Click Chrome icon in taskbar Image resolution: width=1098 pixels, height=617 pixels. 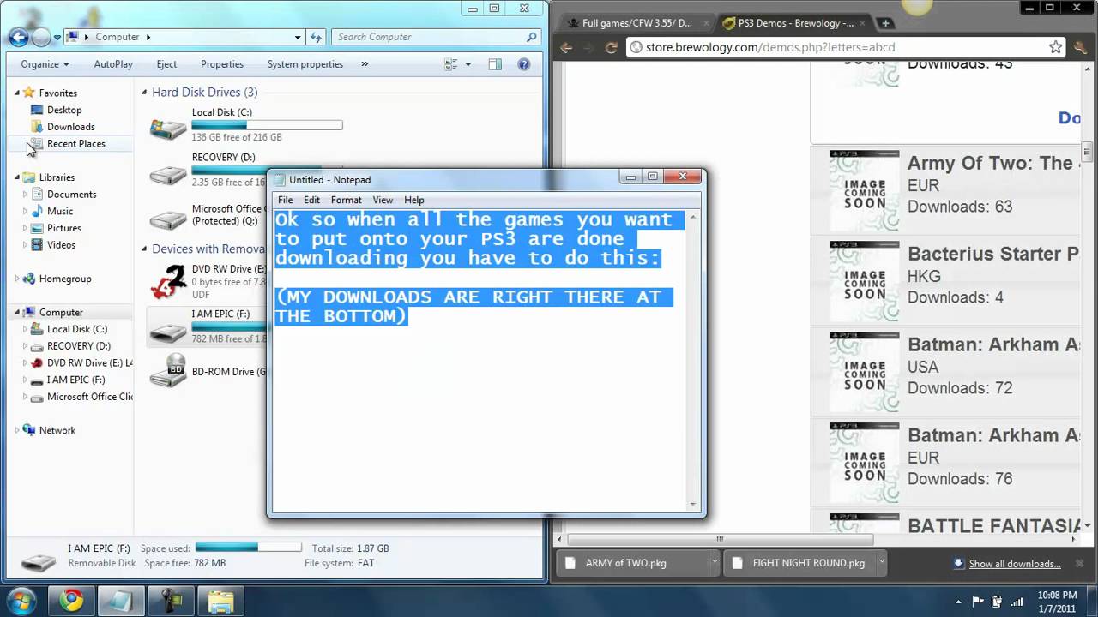[71, 601]
